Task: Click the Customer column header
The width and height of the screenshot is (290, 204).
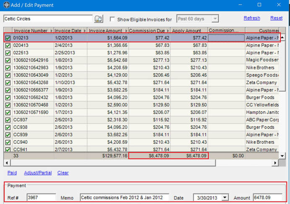Action: pyautogui.click(x=262, y=30)
